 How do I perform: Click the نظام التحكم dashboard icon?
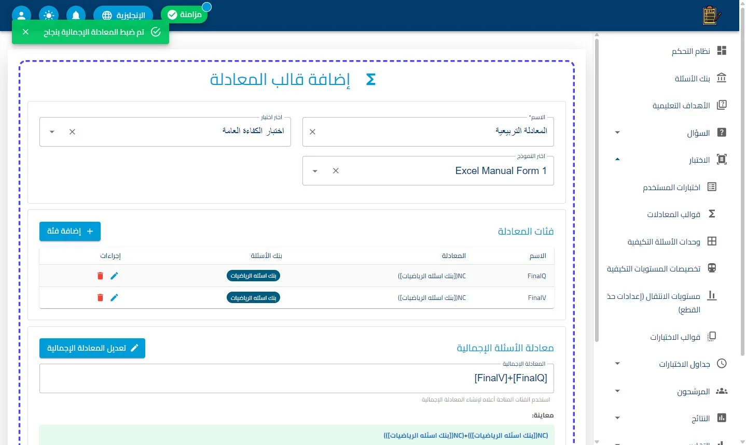click(x=722, y=51)
